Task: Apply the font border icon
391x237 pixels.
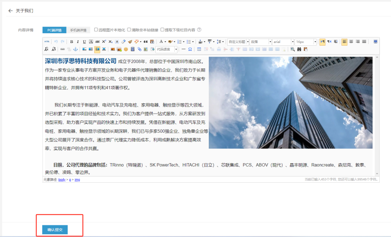Action: click(91, 41)
